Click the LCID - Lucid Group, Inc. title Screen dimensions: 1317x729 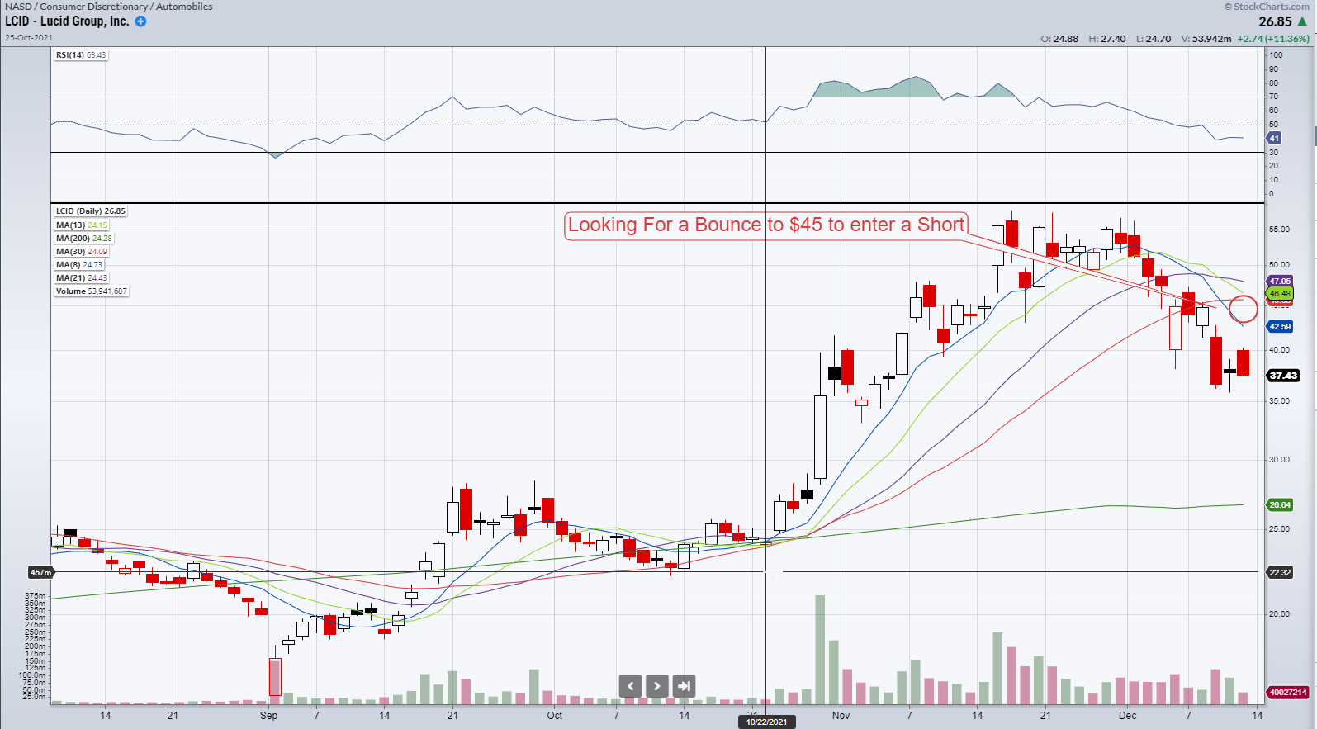point(67,21)
